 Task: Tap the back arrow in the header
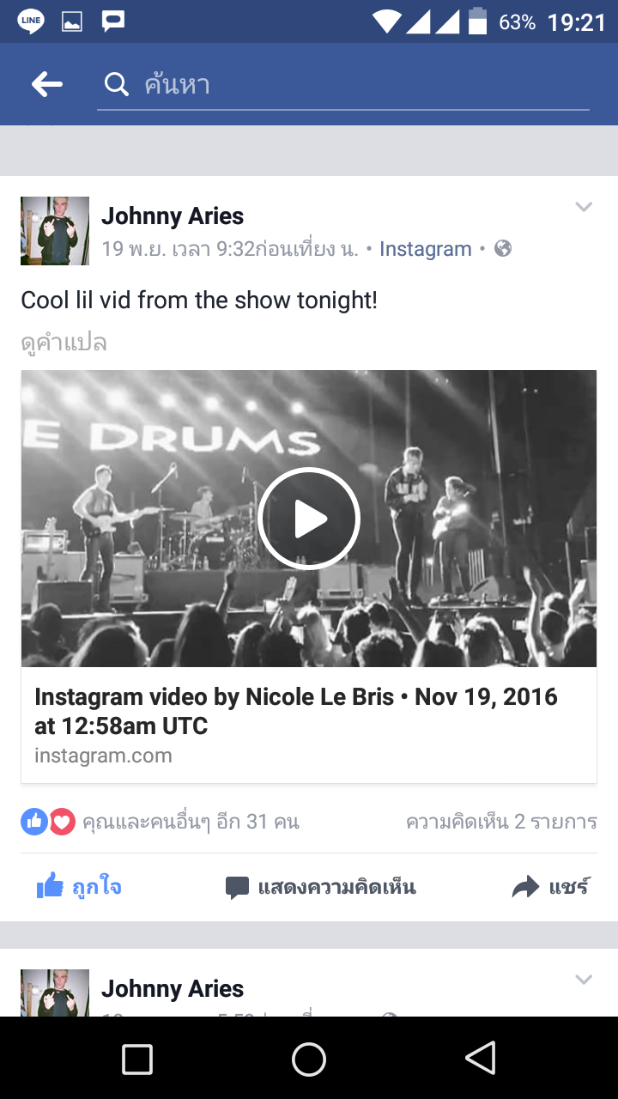pyautogui.click(x=47, y=84)
